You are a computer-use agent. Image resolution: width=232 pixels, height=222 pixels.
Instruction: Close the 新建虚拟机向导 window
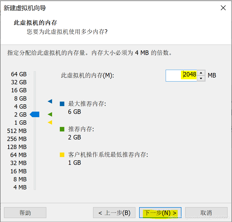[223, 8]
